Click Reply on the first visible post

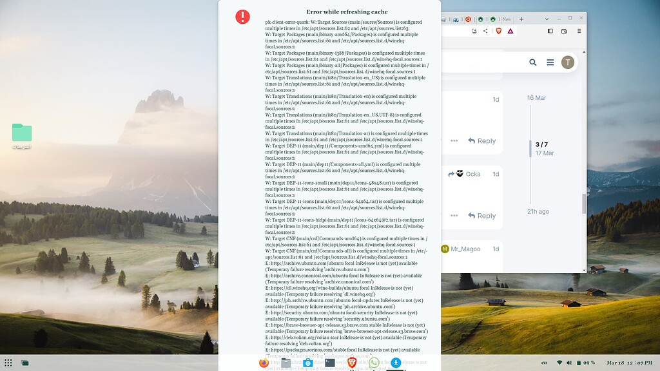(x=482, y=141)
